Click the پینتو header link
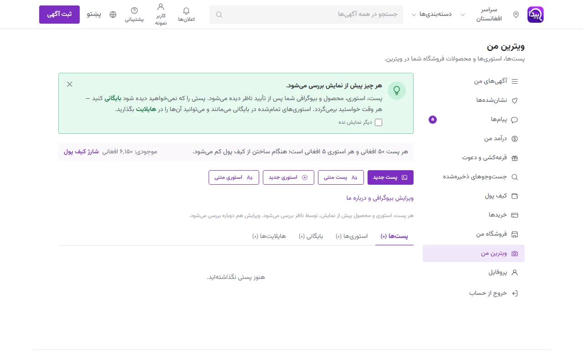583x364 pixels. point(94,15)
